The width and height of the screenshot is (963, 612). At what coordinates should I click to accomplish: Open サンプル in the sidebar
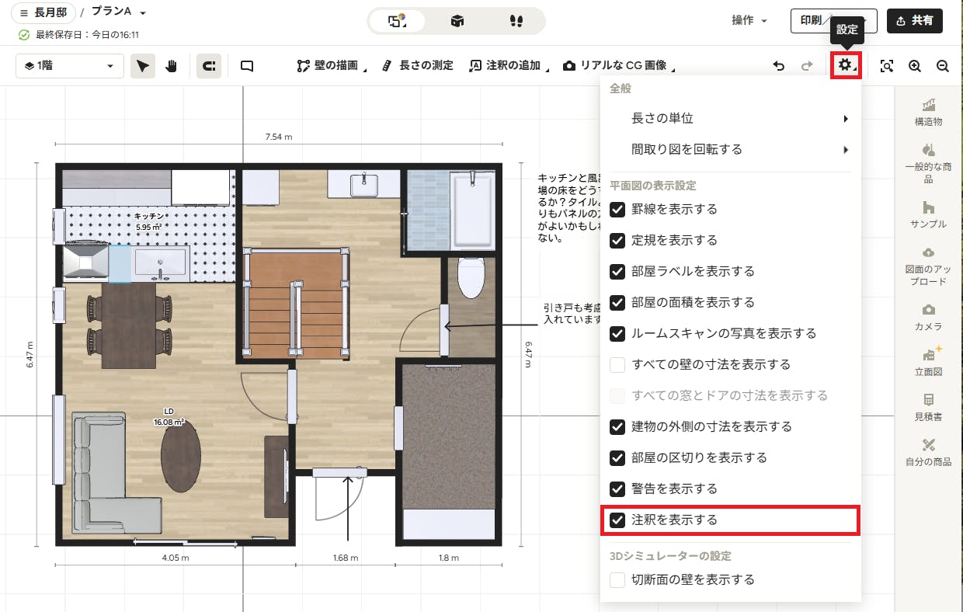pos(928,214)
